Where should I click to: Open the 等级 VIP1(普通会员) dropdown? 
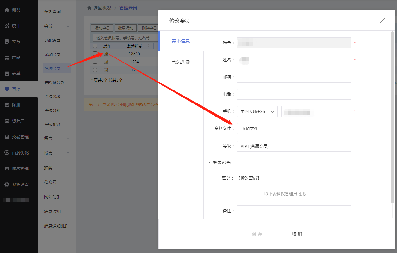(294, 146)
